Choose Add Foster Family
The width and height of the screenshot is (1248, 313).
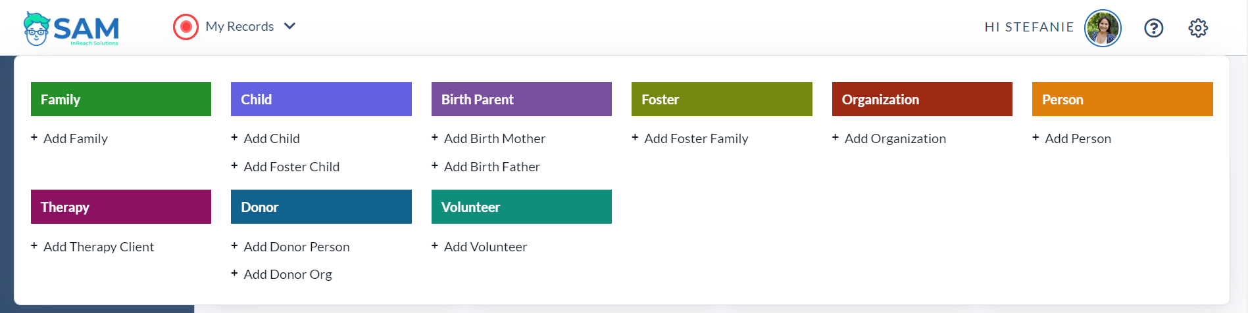696,138
